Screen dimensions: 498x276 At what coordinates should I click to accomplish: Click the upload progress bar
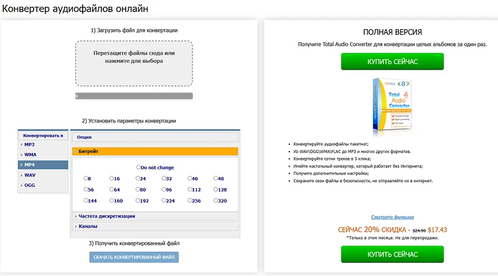(x=134, y=96)
